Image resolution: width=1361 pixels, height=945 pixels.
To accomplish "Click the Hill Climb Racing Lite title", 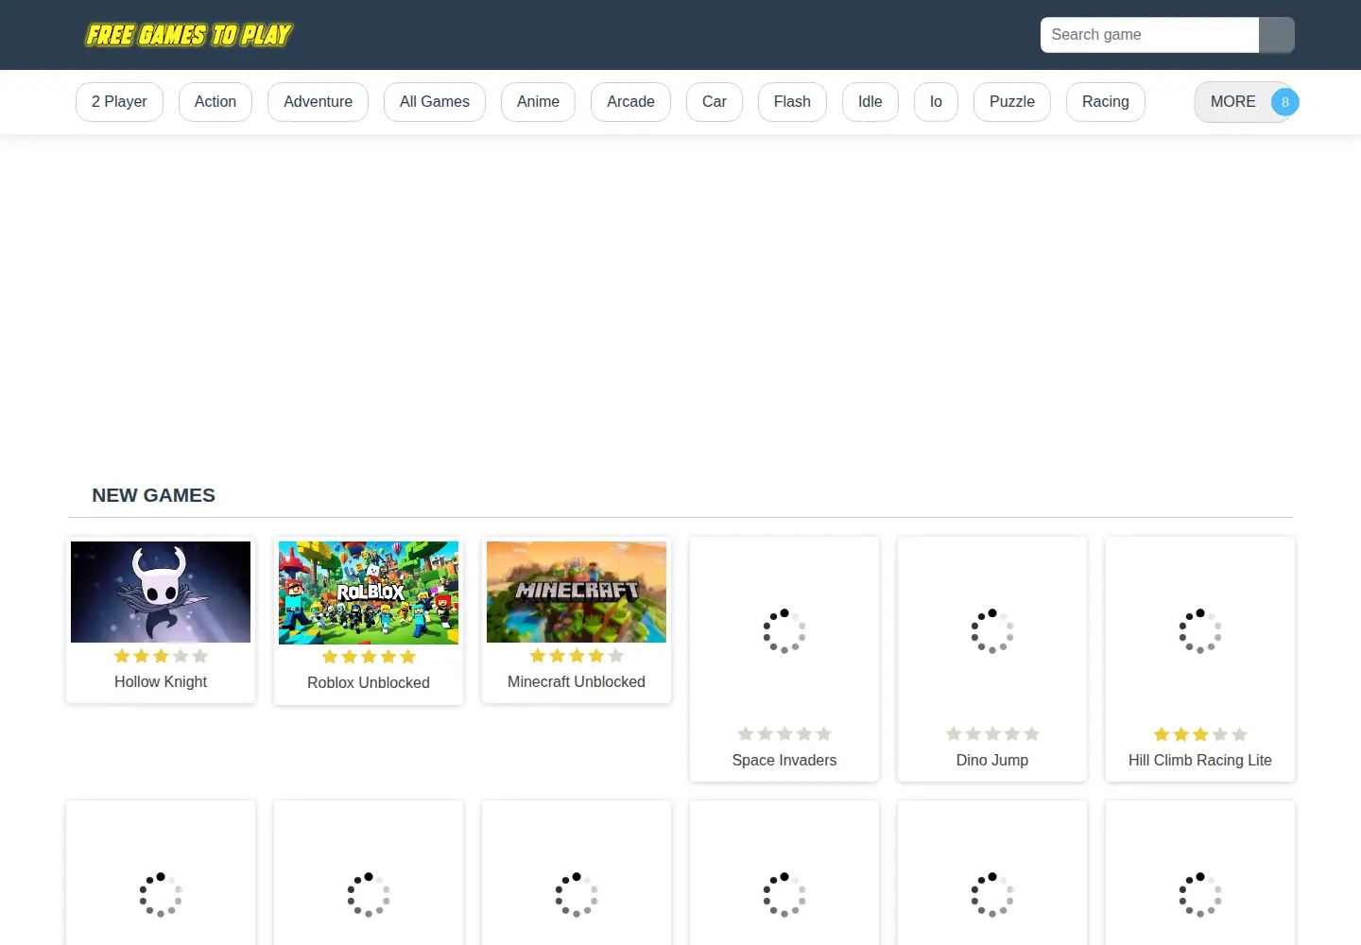I will tap(1200, 760).
